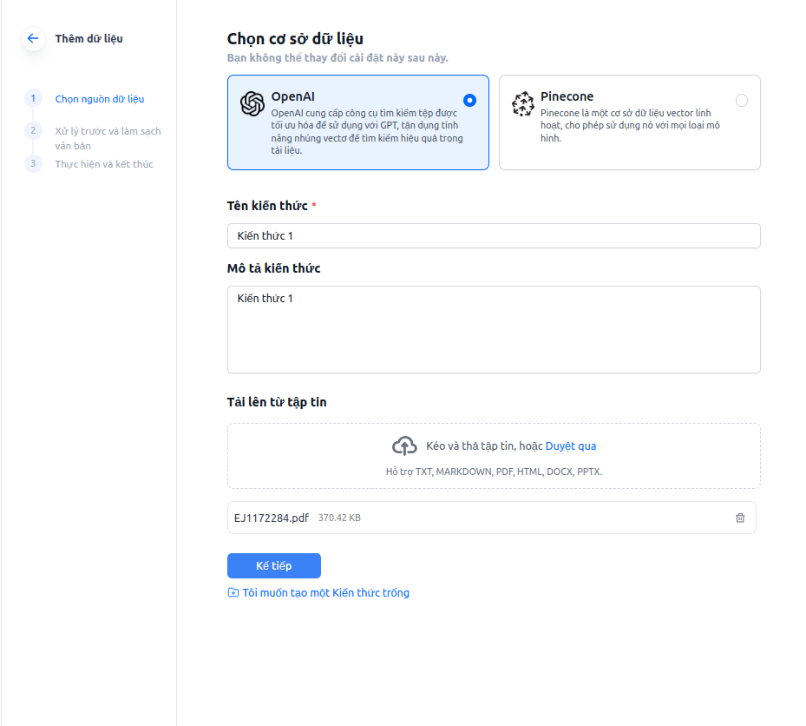The image size is (806, 726).
Task: Delete the EJ1172284.pdf file with trash icon
Action: pos(740,518)
